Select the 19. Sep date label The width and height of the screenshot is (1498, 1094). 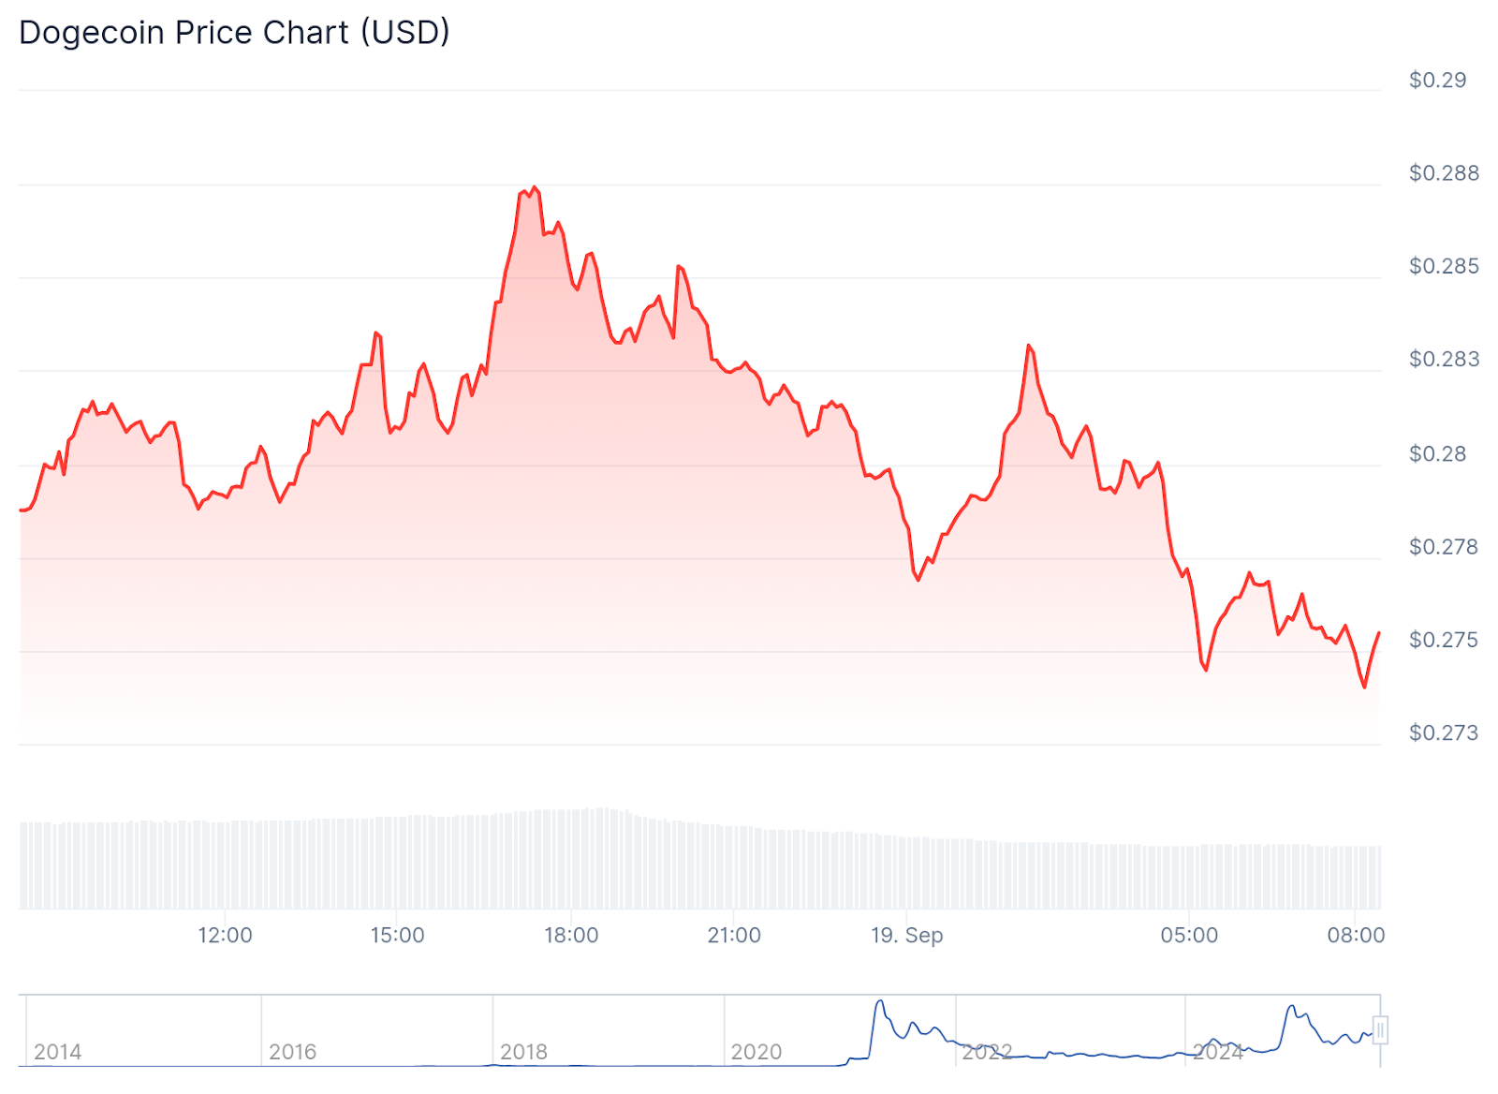pyautogui.click(x=906, y=935)
